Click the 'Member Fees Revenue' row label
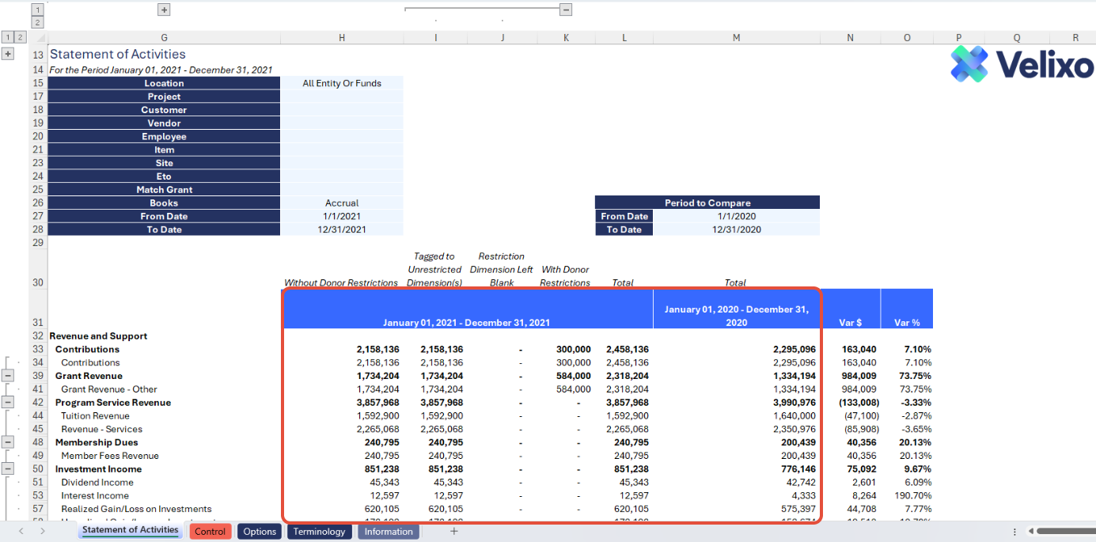 point(110,456)
